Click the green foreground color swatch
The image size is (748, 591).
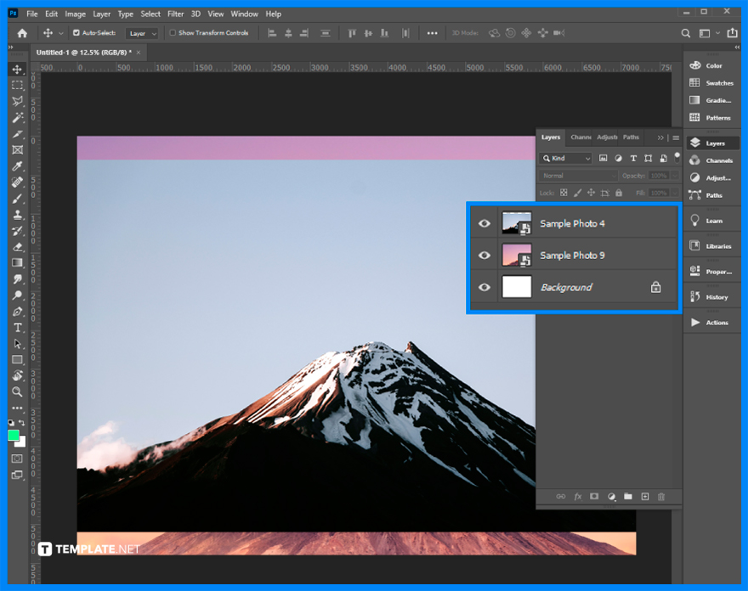13,435
